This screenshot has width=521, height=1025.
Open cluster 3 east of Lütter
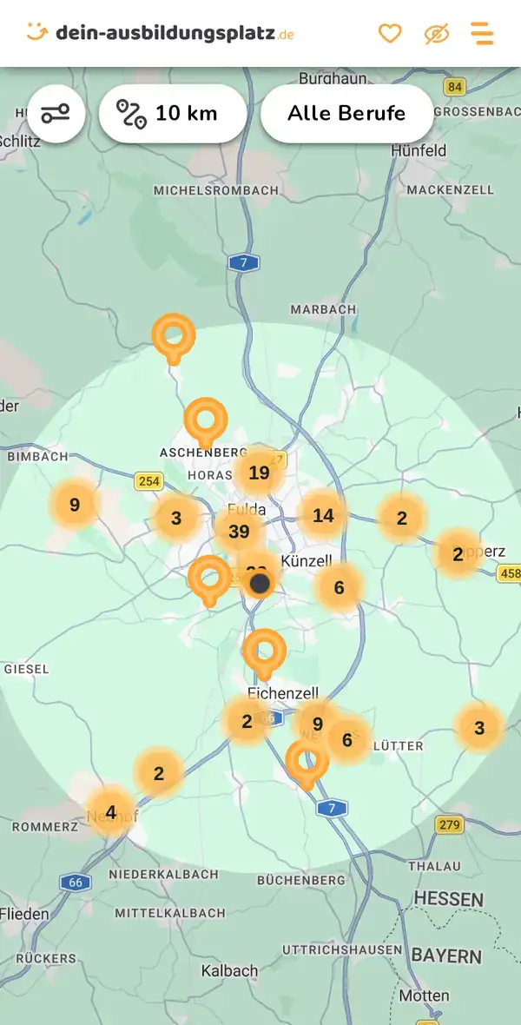479,728
